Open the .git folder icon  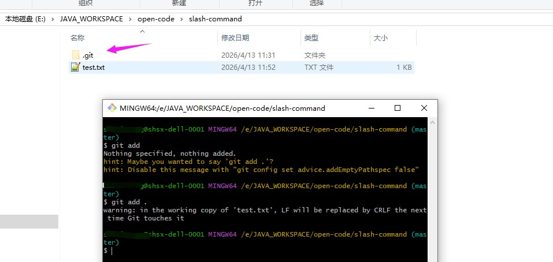click(76, 55)
